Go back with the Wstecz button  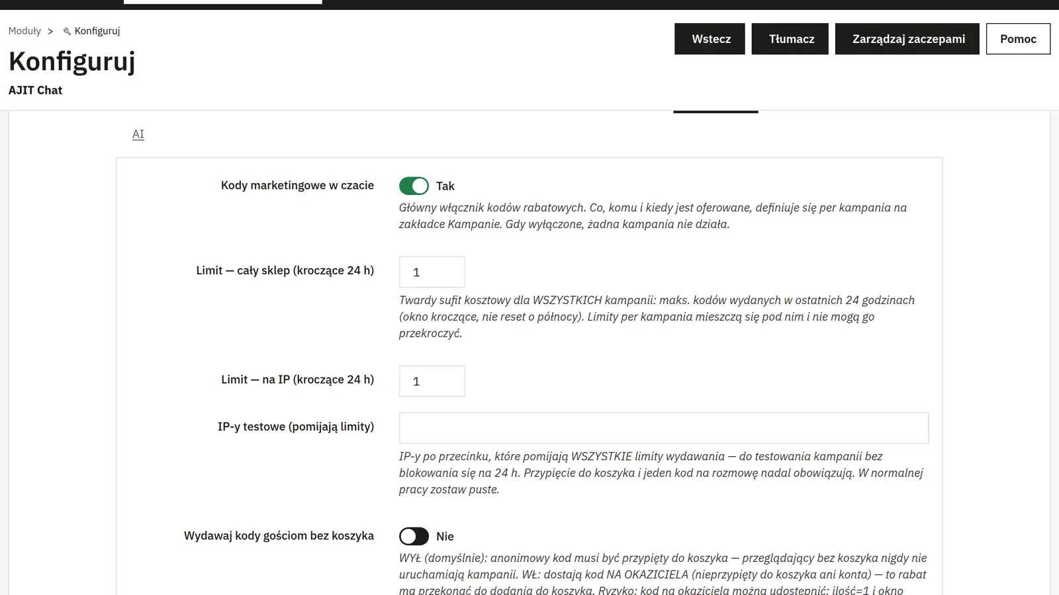point(710,39)
